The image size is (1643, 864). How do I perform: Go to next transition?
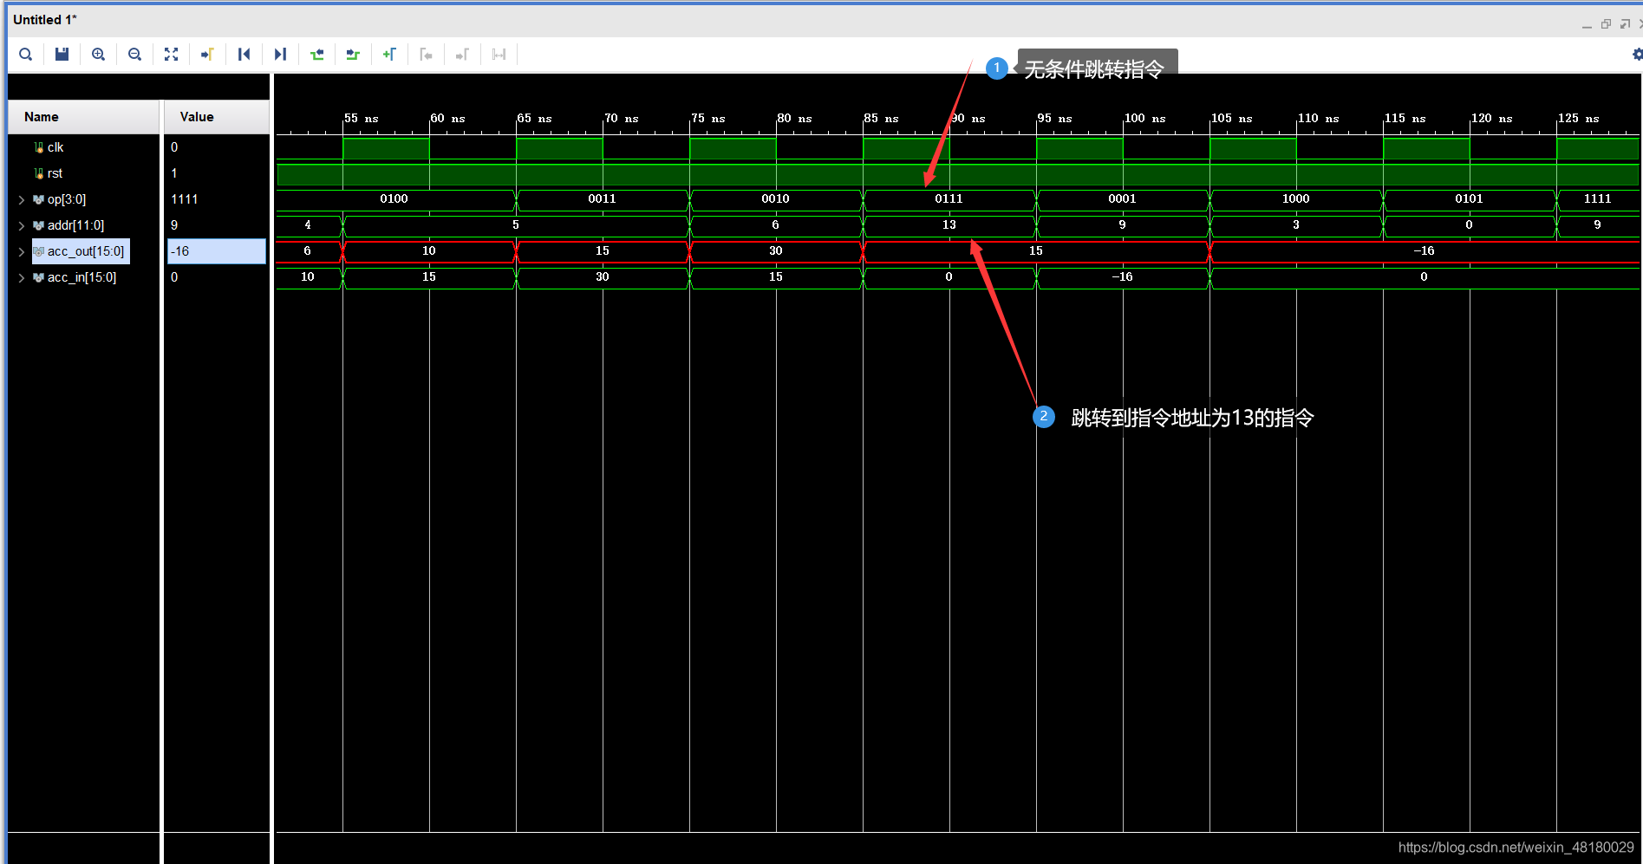[353, 55]
